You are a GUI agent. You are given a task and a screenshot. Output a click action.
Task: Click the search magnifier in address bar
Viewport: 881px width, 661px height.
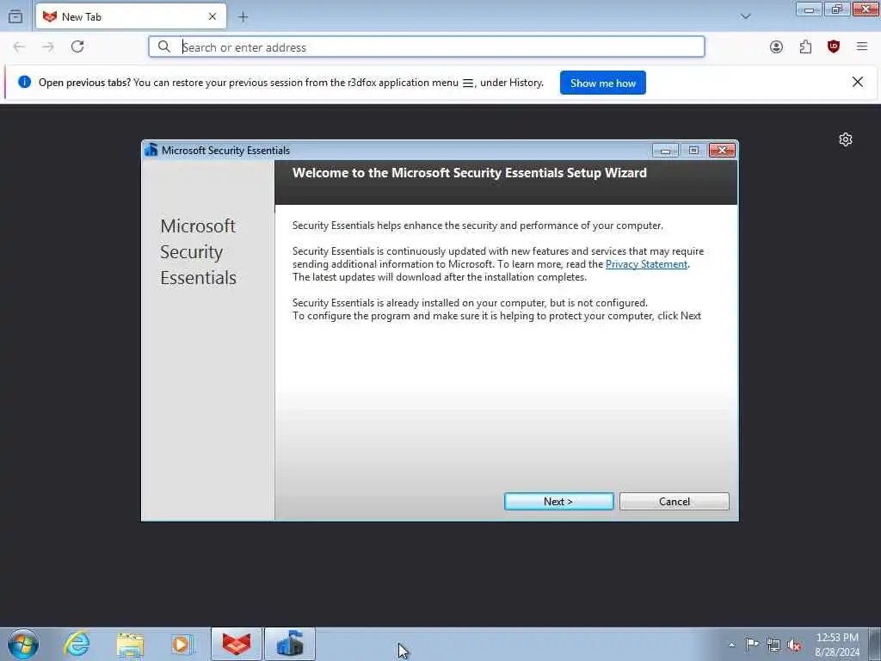[x=163, y=46]
